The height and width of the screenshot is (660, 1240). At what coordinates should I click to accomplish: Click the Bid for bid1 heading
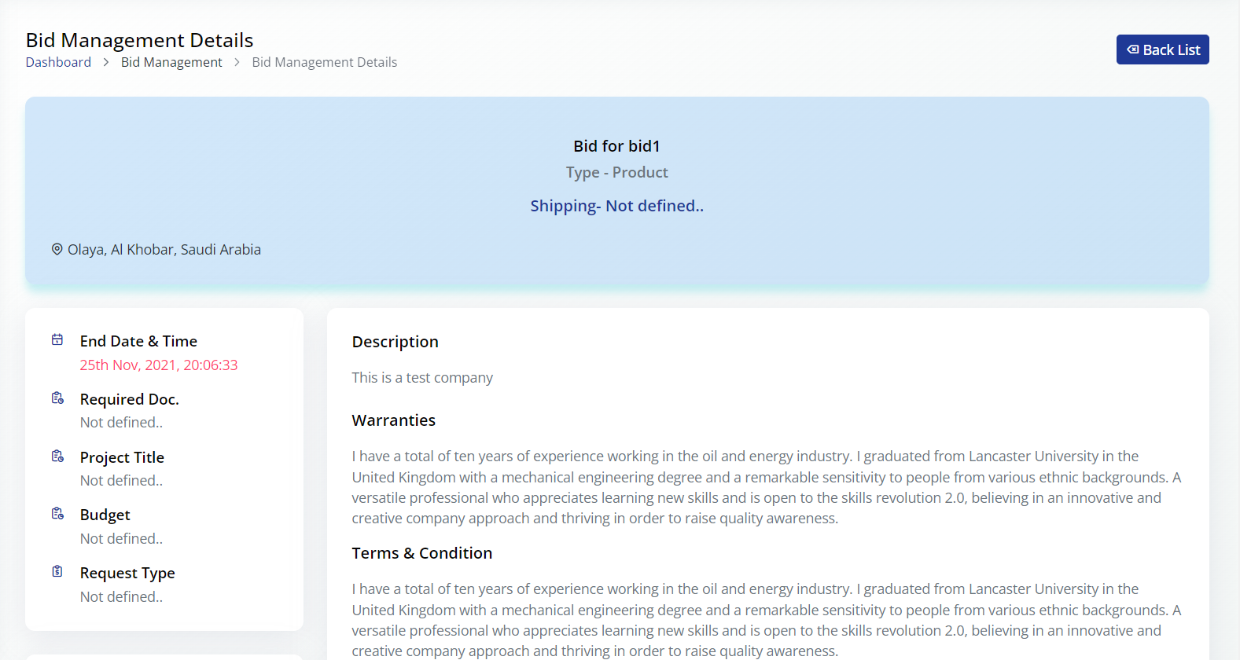(616, 146)
